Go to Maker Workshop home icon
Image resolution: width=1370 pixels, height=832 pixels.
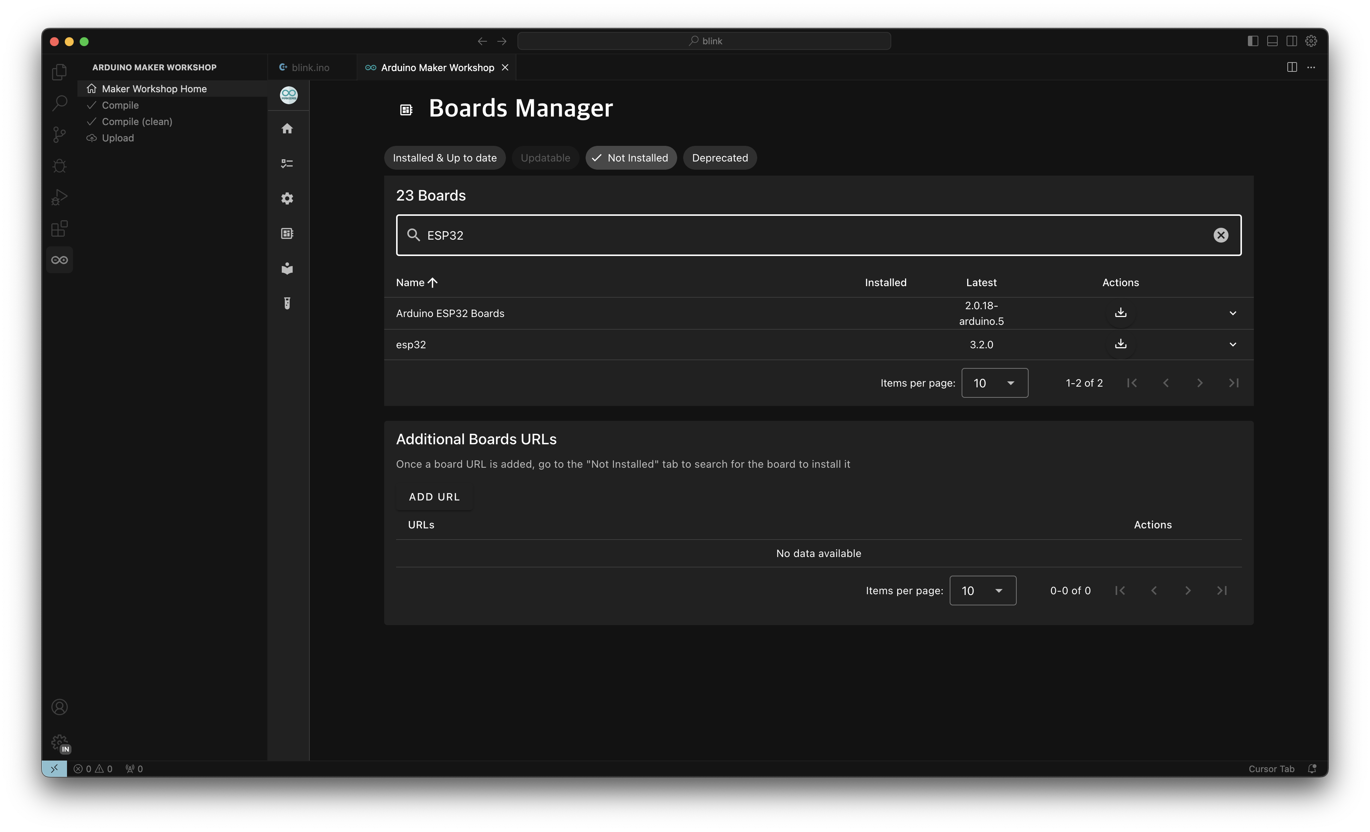pyautogui.click(x=287, y=129)
